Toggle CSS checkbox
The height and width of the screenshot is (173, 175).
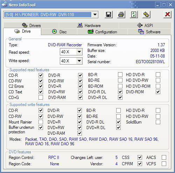pyautogui.click(x=140, y=158)
